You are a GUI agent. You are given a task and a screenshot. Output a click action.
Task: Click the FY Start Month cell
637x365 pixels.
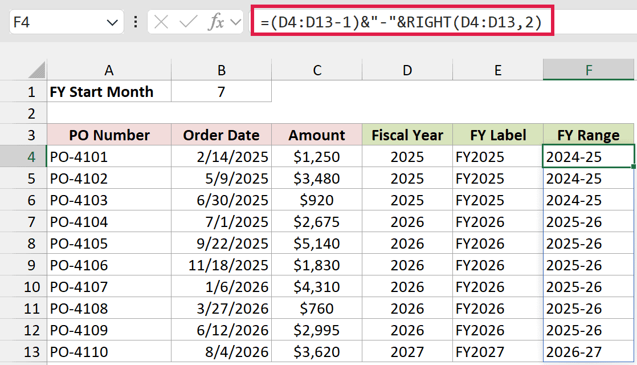[109, 91]
